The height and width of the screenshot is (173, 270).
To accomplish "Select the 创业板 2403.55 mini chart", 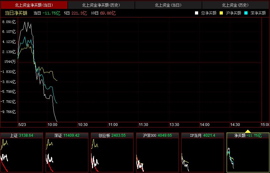I will (112, 153).
